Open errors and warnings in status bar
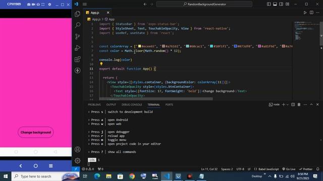 tap(88, 169)
